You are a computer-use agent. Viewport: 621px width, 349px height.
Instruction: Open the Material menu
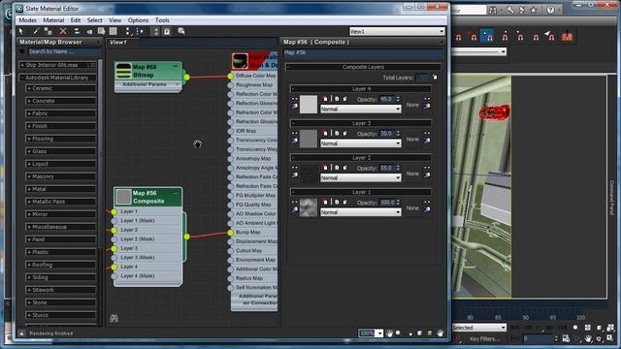[x=53, y=20]
